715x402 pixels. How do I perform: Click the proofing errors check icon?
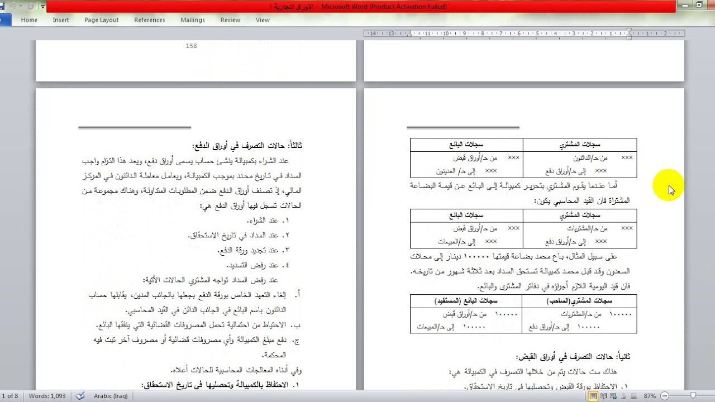point(80,396)
